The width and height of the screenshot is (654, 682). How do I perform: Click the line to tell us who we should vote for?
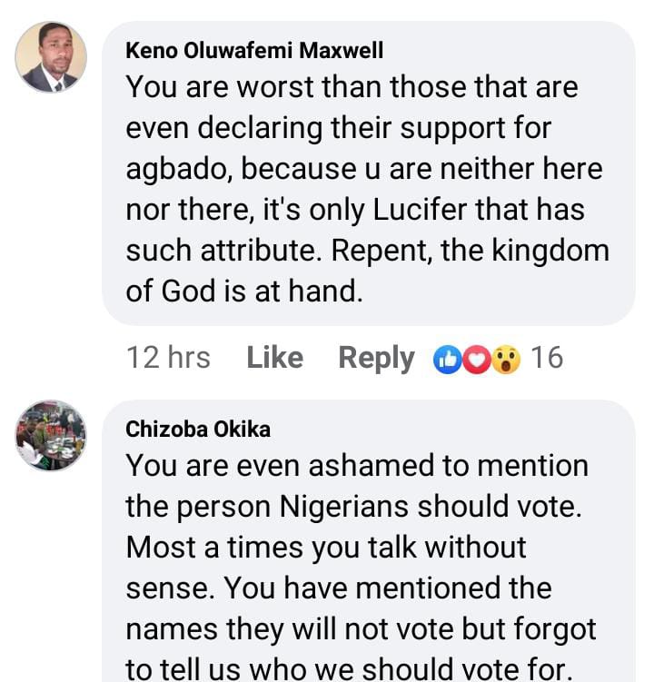[349, 670]
